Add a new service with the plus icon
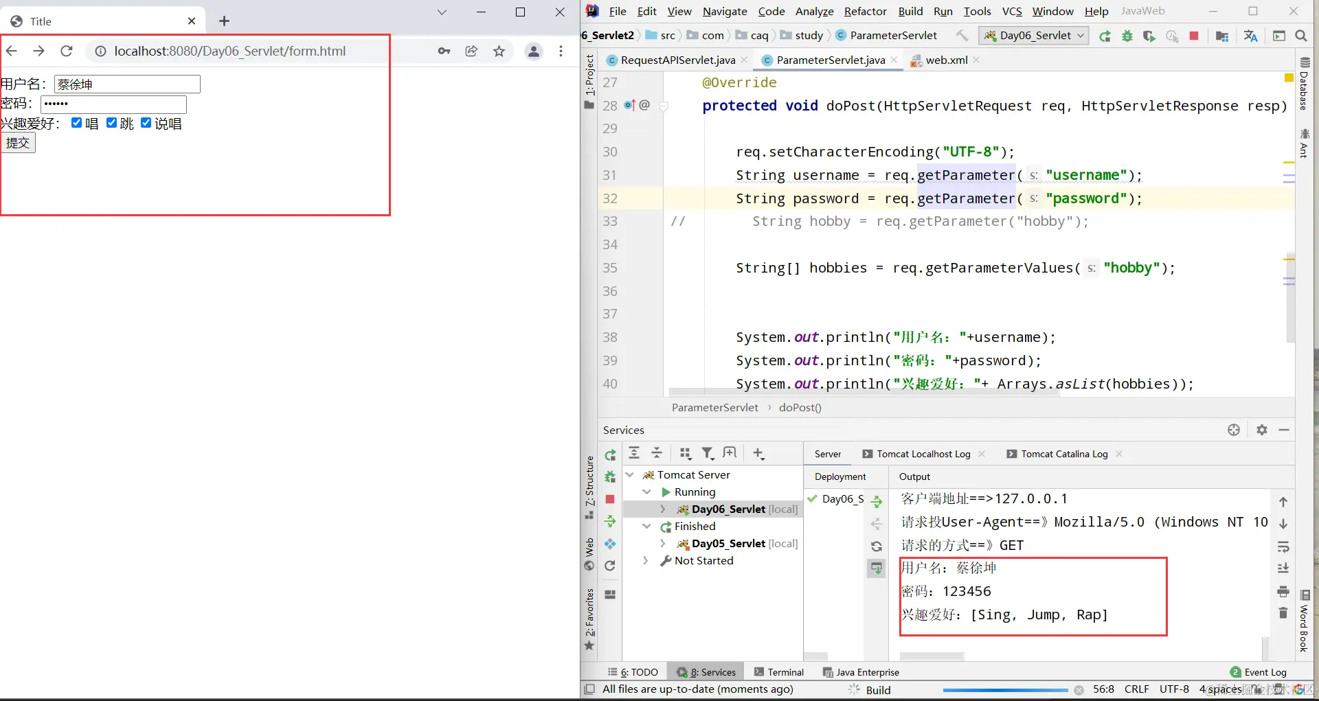The image size is (1319, 701). point(758,453)
